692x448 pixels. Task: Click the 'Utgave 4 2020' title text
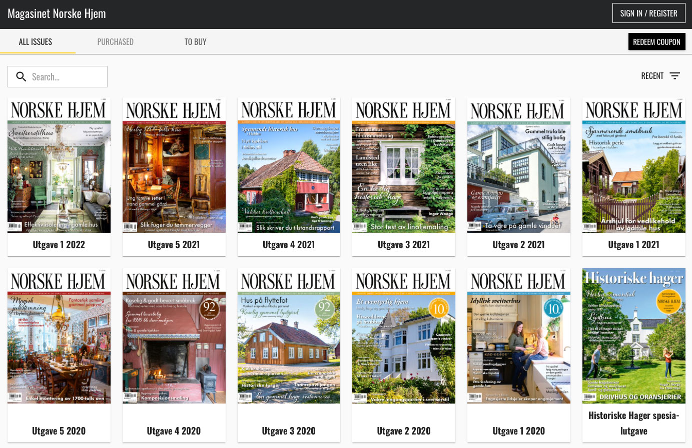(x=174, y=431)
